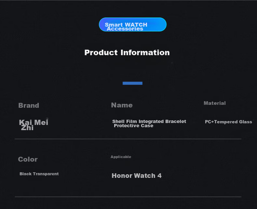The image size is (257, 209).
Task: Select the Product Information heading
Action: 127,53
